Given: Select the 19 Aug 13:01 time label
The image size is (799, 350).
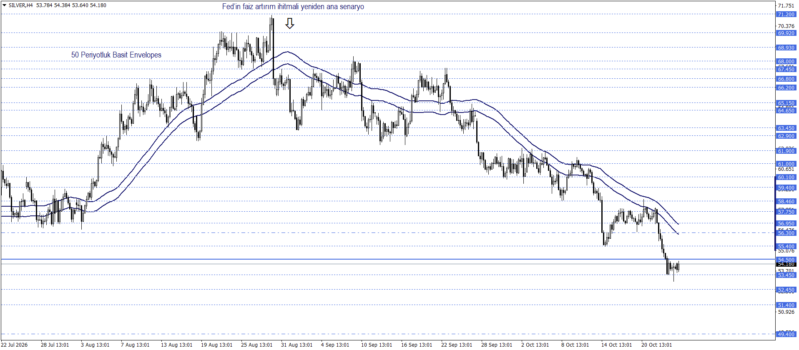Looking at the screenshot, I should [x=217, y=345].
